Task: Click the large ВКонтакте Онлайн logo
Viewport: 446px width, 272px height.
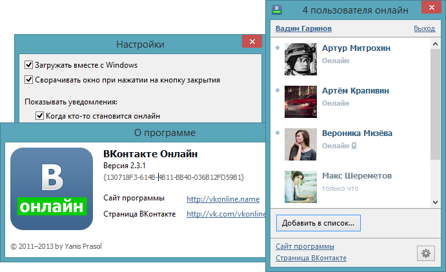Action: 51,189
